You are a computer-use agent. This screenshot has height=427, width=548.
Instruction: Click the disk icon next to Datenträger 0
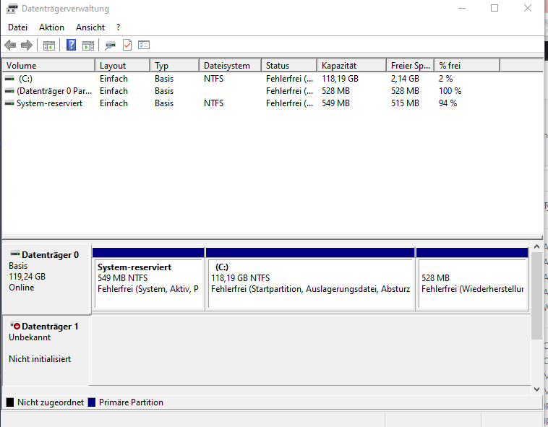pos(15,254)
